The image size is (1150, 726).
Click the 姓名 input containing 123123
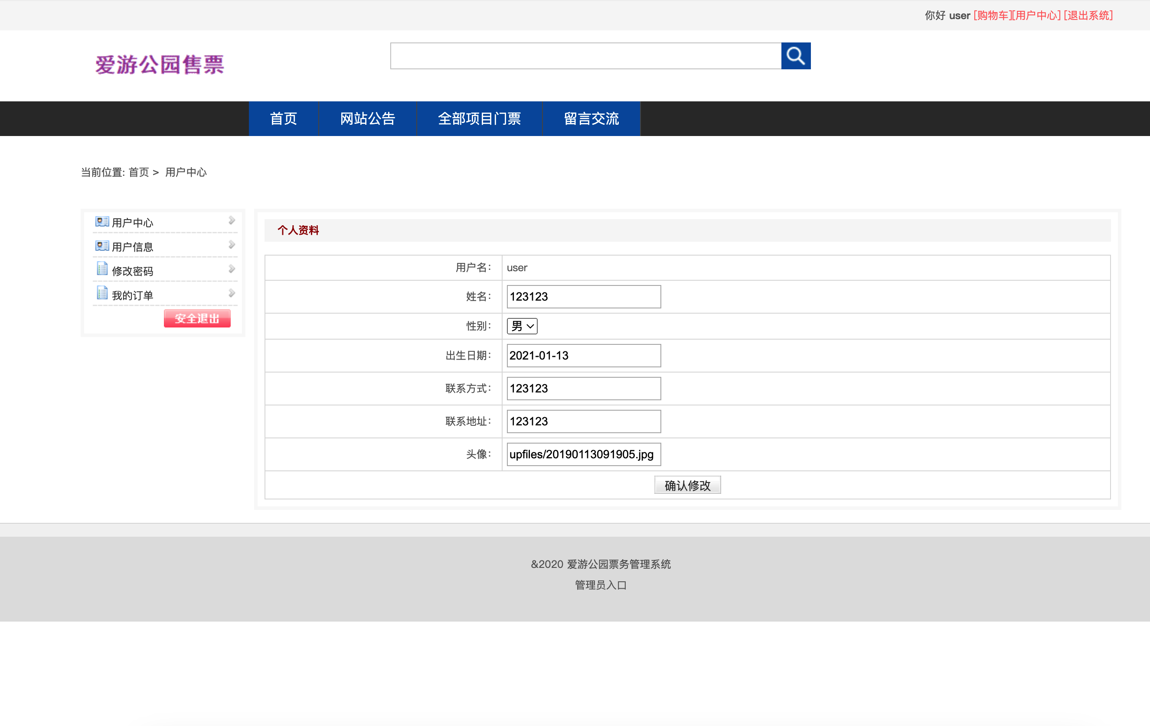coord(583,296)
